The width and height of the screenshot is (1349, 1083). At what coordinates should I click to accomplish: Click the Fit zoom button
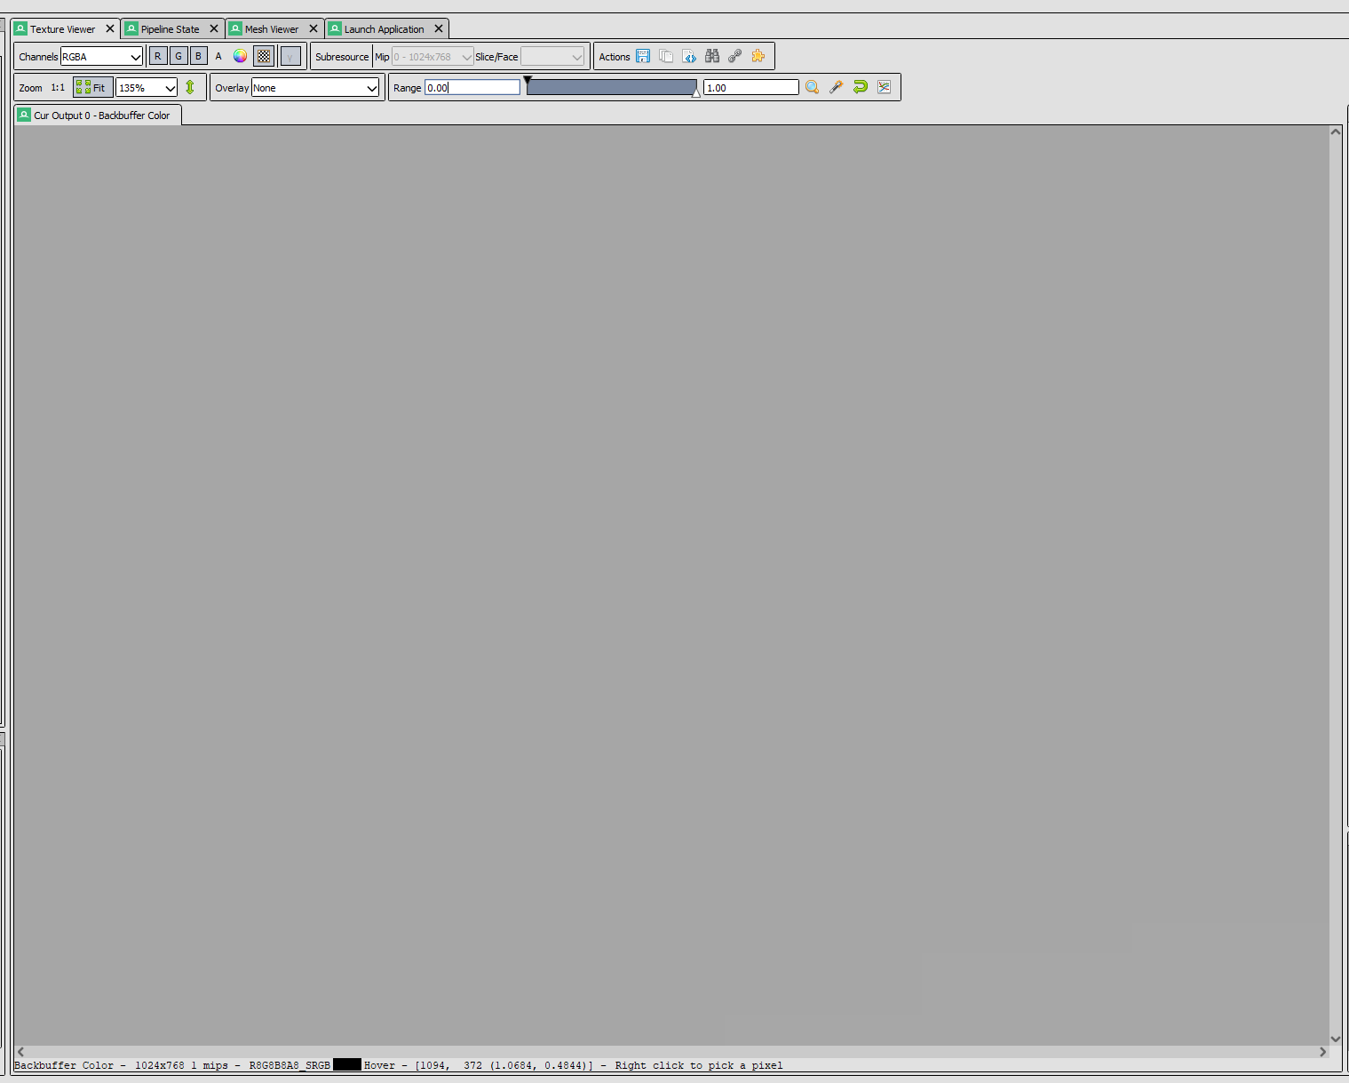[x=91, y=87]
